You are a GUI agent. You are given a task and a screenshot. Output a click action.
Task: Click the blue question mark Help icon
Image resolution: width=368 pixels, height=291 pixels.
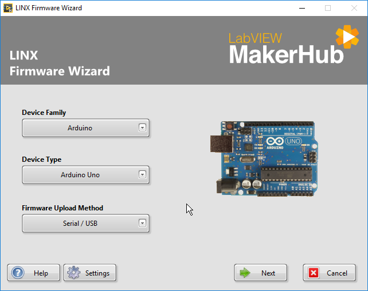coord(18,273)
